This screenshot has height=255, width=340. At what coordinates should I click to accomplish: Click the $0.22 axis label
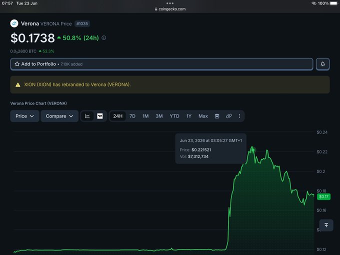pyautogui.click(x=322, y=152)
